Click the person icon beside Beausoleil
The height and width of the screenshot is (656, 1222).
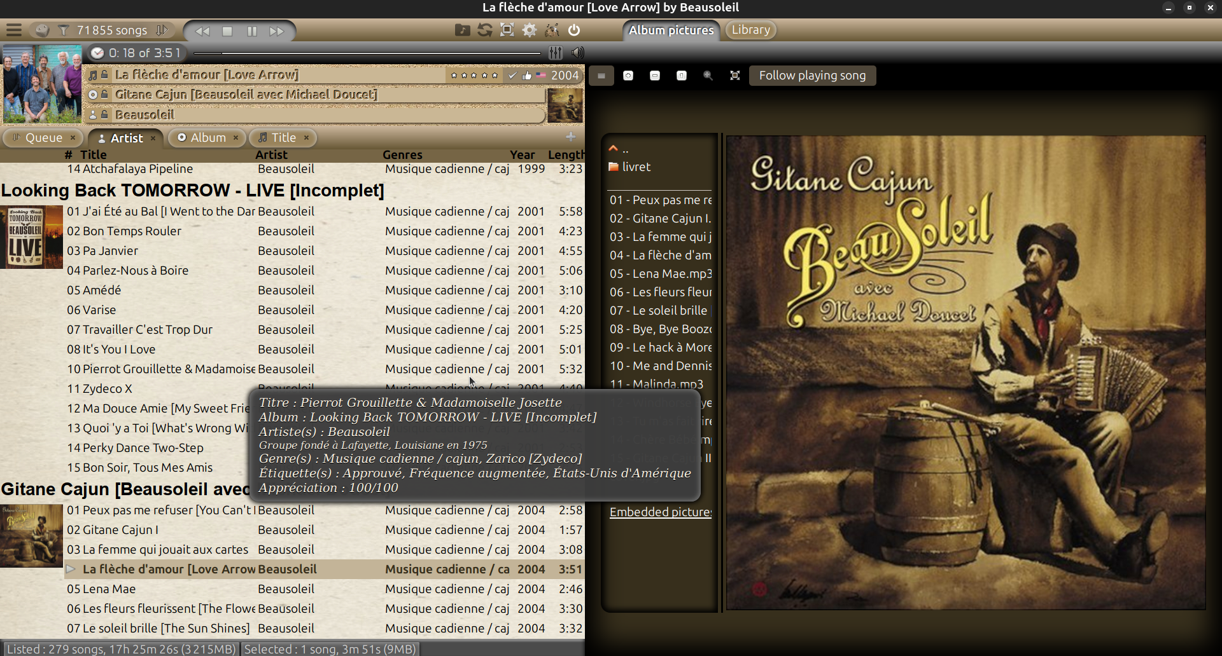pyautogui.click(x=93, y=115)
